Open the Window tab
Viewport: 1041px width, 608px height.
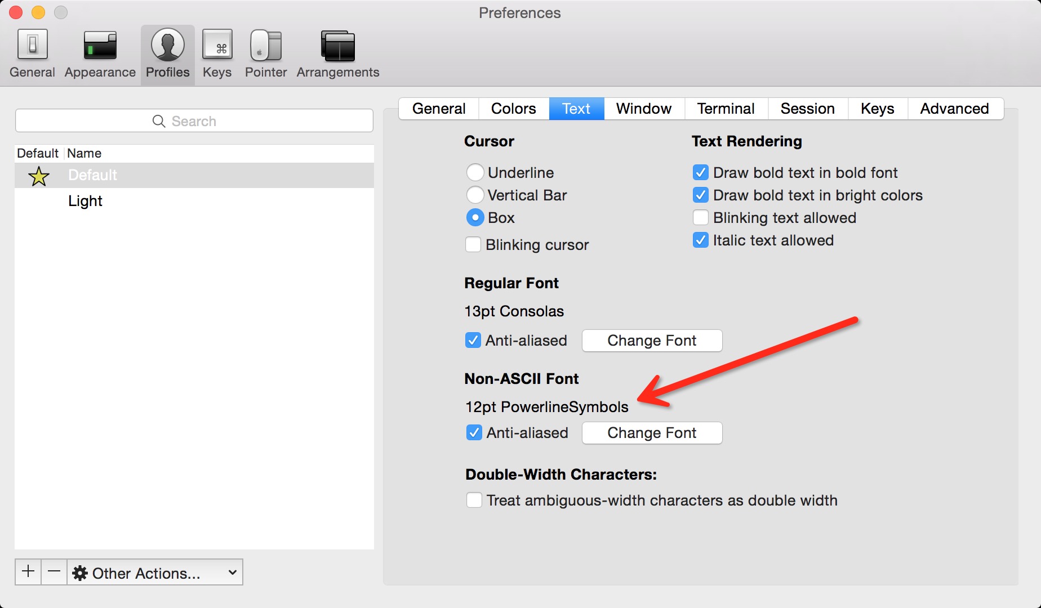[643, 108]
